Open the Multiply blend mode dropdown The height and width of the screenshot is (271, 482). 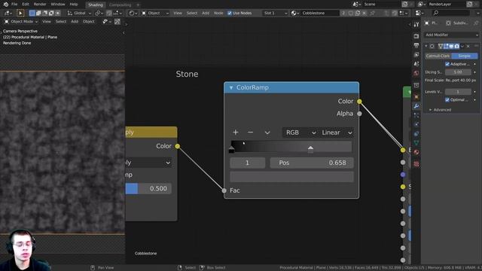pos(148,163)
